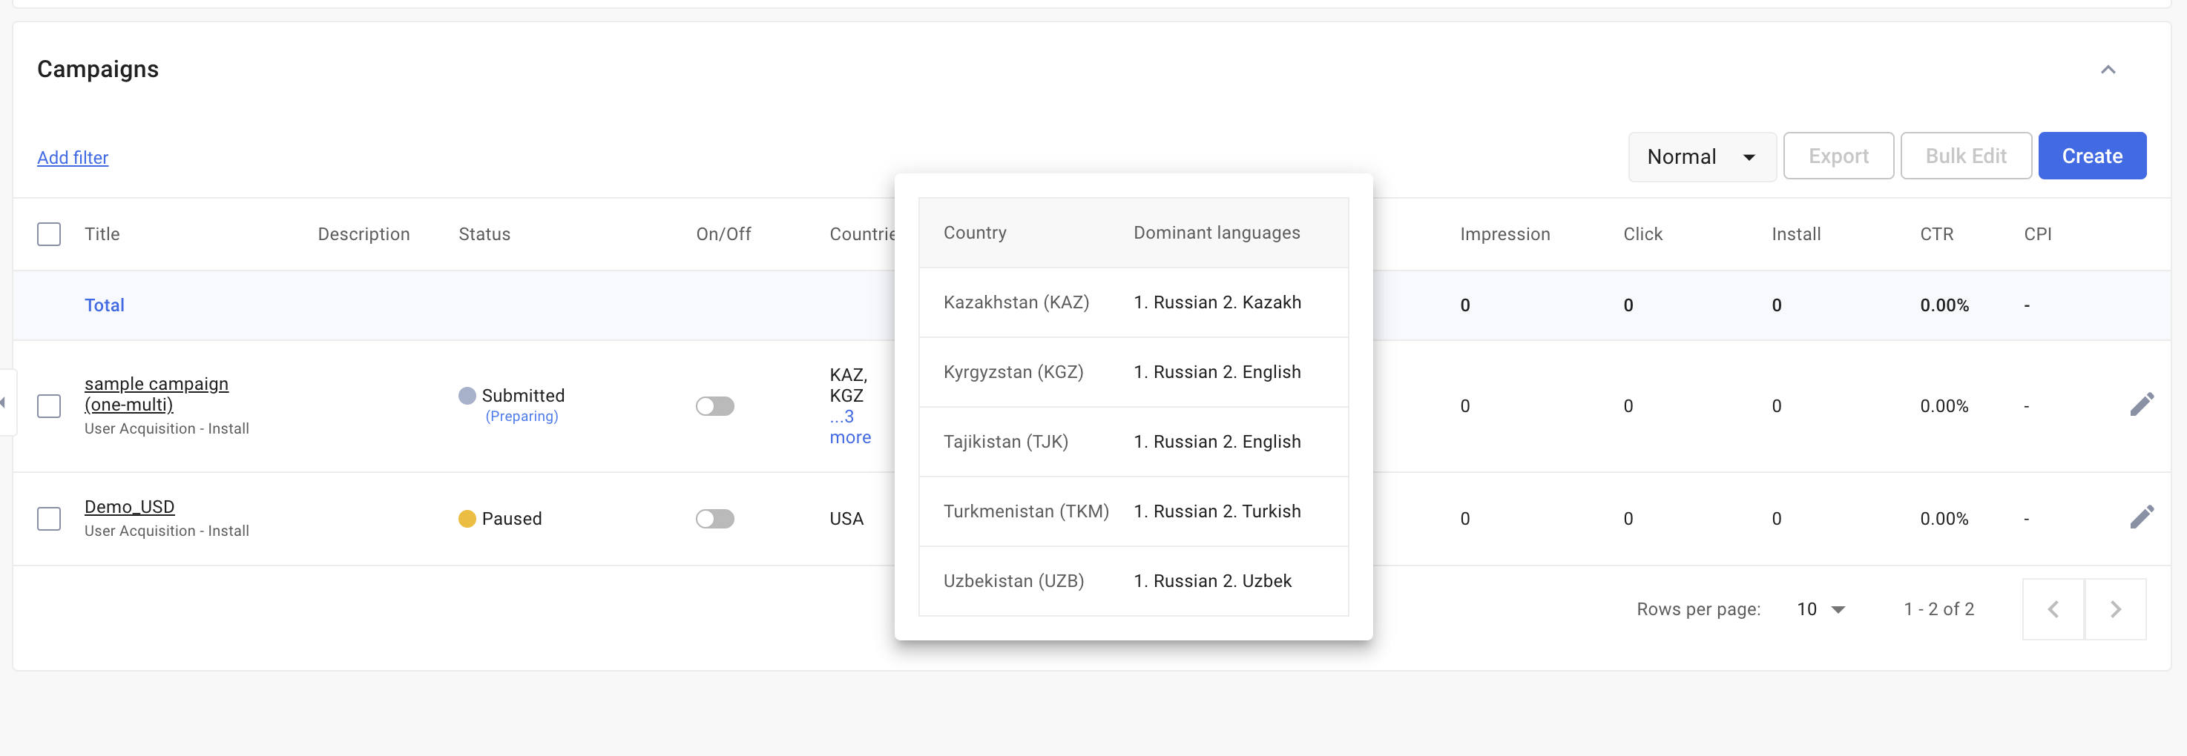Open the Normal view dropdown
The height and width of the screenshot is (756, 2187).
1701,157
